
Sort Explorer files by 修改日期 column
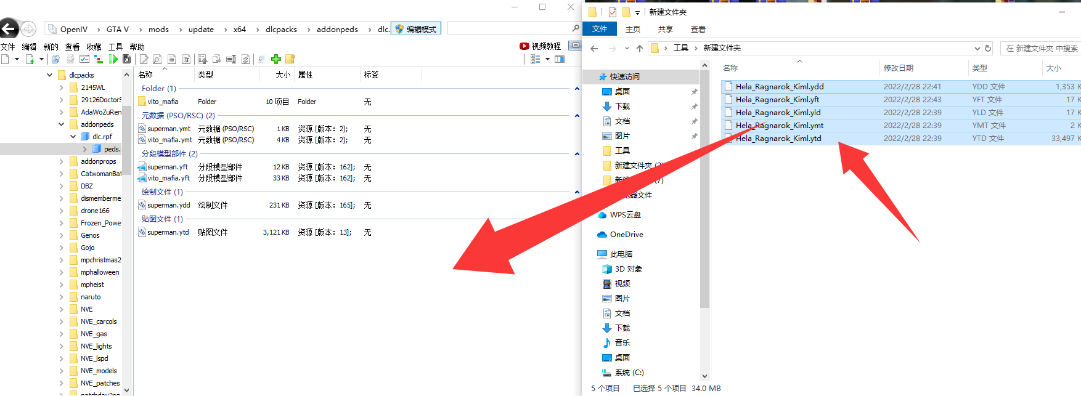(x=899, y=68)
